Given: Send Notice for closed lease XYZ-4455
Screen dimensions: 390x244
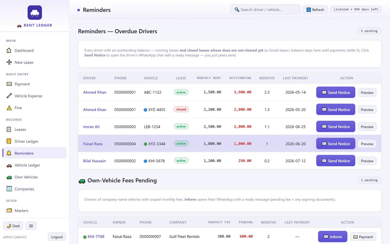Looking at the screenshot, I should pyautogui.click(x=336, y=109).
